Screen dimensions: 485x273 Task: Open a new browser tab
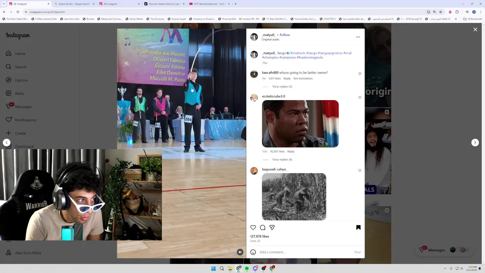pyautogui.click(x=236, y=4)
